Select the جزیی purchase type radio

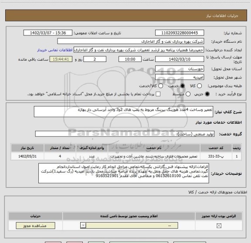point(207,94)
